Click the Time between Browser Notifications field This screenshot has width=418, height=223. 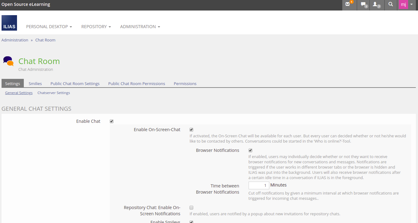point(259,185)
